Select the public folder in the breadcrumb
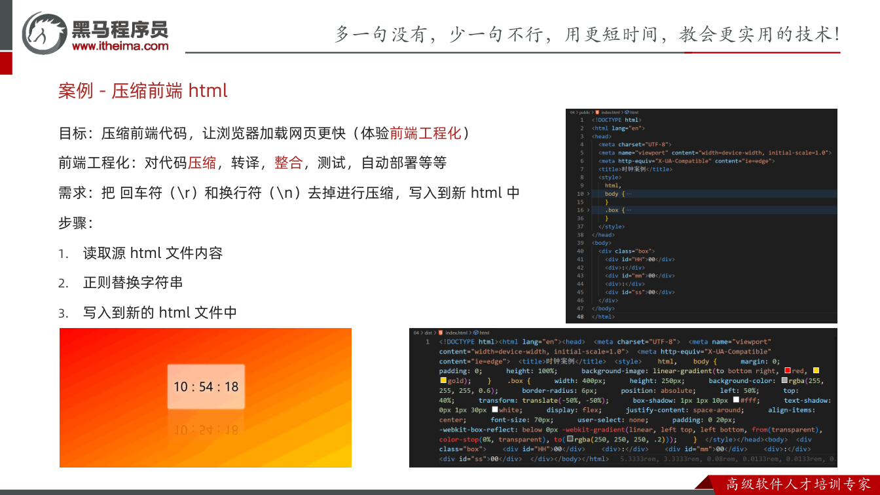Screen dimensions: 880x495 coord(584,113)
